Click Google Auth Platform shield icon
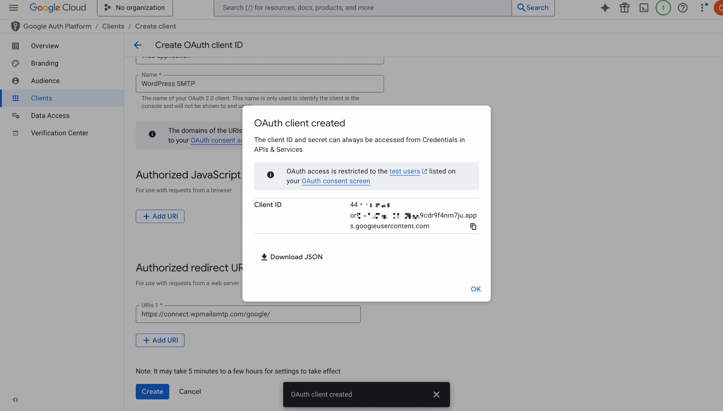 (x=15, y=26)
